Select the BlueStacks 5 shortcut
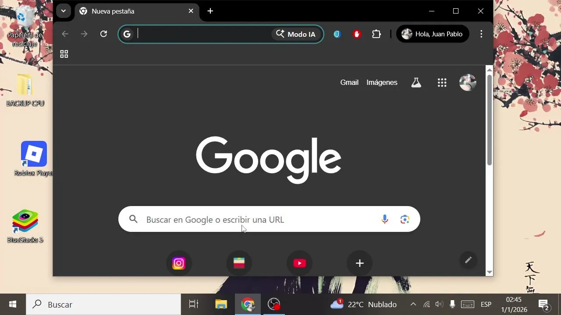 point(25,226)
